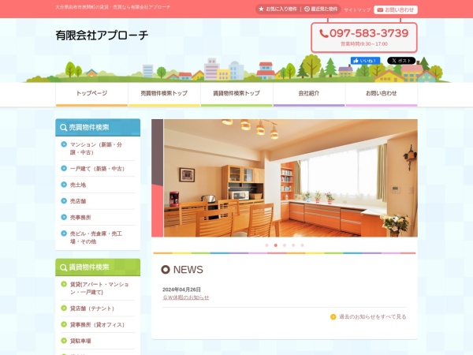Show the fifth slide via pagination dot
This screenshot has height=355, width=473.
pyautogui.click(x=302, y=245)
